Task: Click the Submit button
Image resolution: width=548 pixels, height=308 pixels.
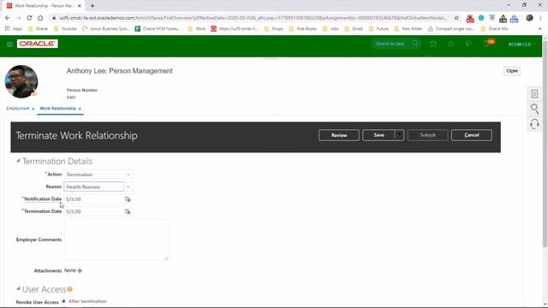Action: (x=427, y=135)
